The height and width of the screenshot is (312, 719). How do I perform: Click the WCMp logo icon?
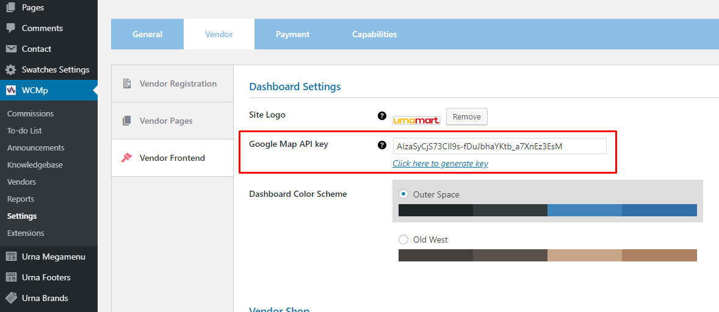click(11, 91)
